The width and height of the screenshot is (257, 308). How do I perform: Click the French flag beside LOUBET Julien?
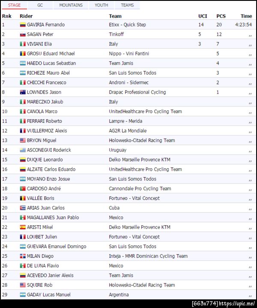[23, 237]
